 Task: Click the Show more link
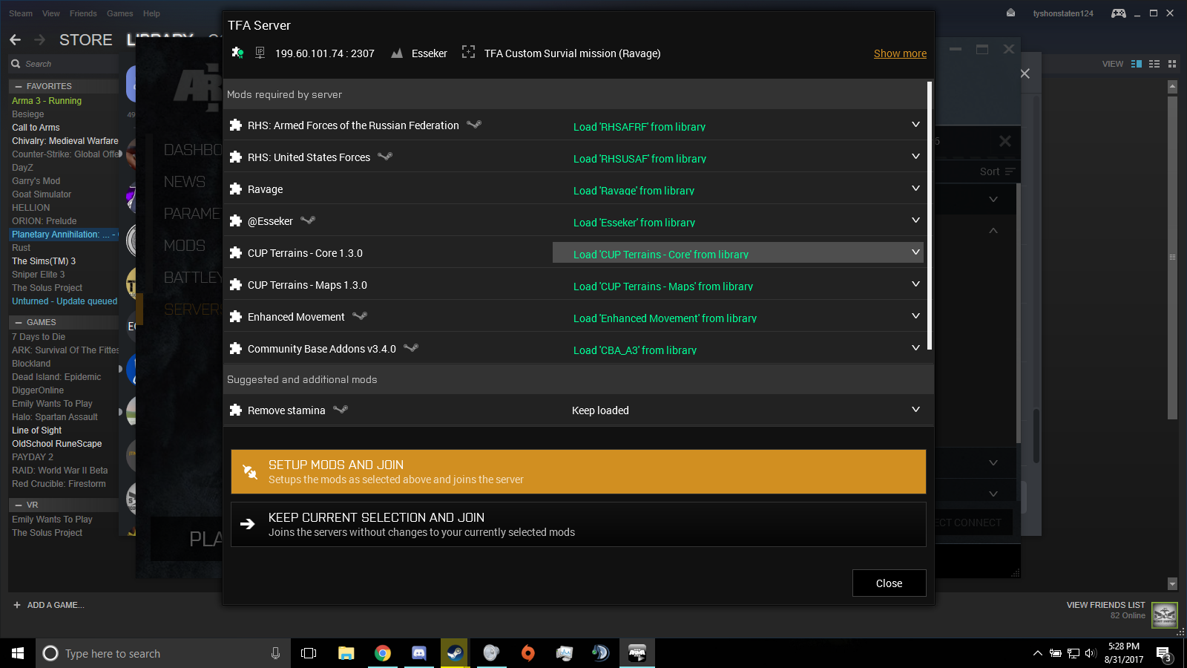[x=900, y=53]
